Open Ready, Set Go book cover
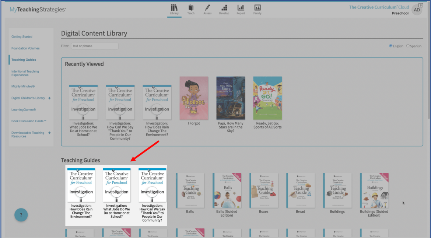The width and height of the screenshot is (431, 238). 267,98
